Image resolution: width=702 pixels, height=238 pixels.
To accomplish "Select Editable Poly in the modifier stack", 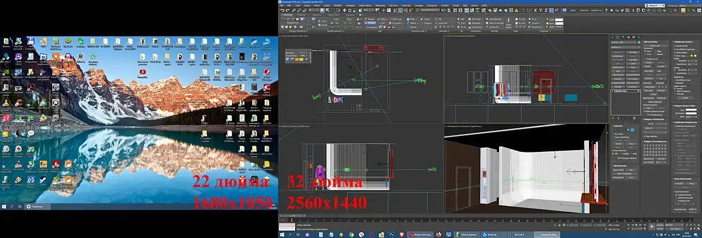I will (620, 91).
